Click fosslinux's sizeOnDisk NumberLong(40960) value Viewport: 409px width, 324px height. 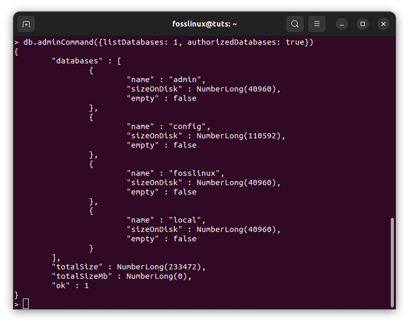coord(236,183)
